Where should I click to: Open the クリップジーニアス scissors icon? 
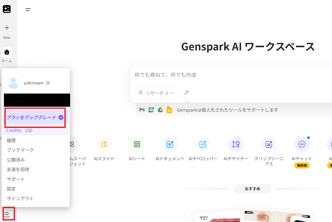tap(269, 144)
